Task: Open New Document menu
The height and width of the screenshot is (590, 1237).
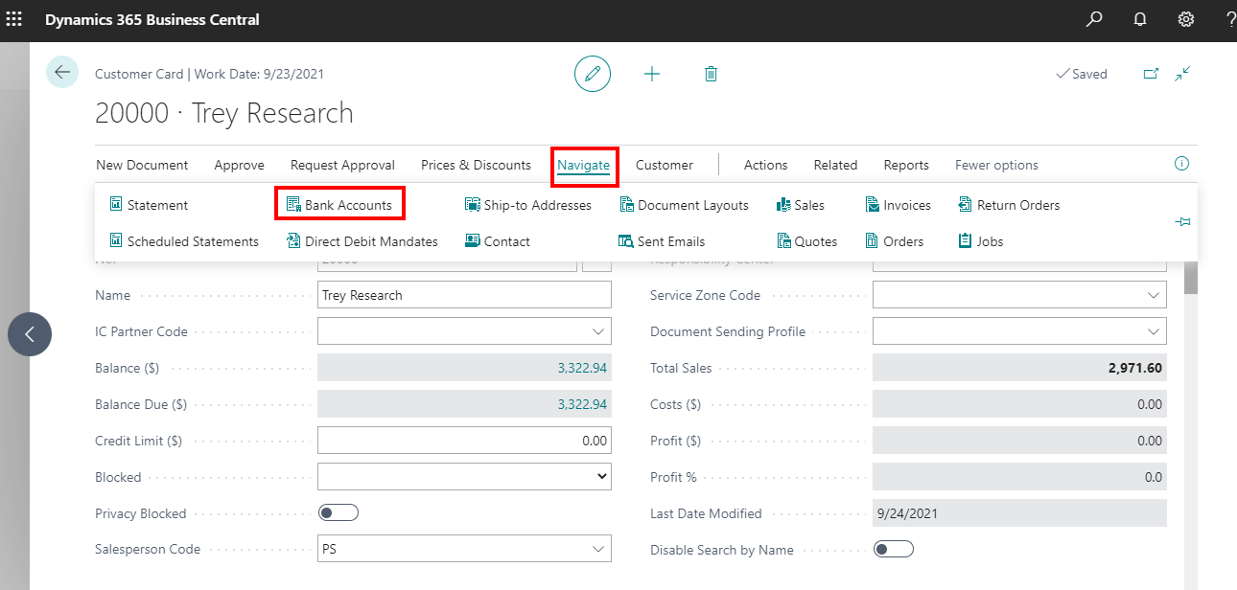Action: click(142, 165)
